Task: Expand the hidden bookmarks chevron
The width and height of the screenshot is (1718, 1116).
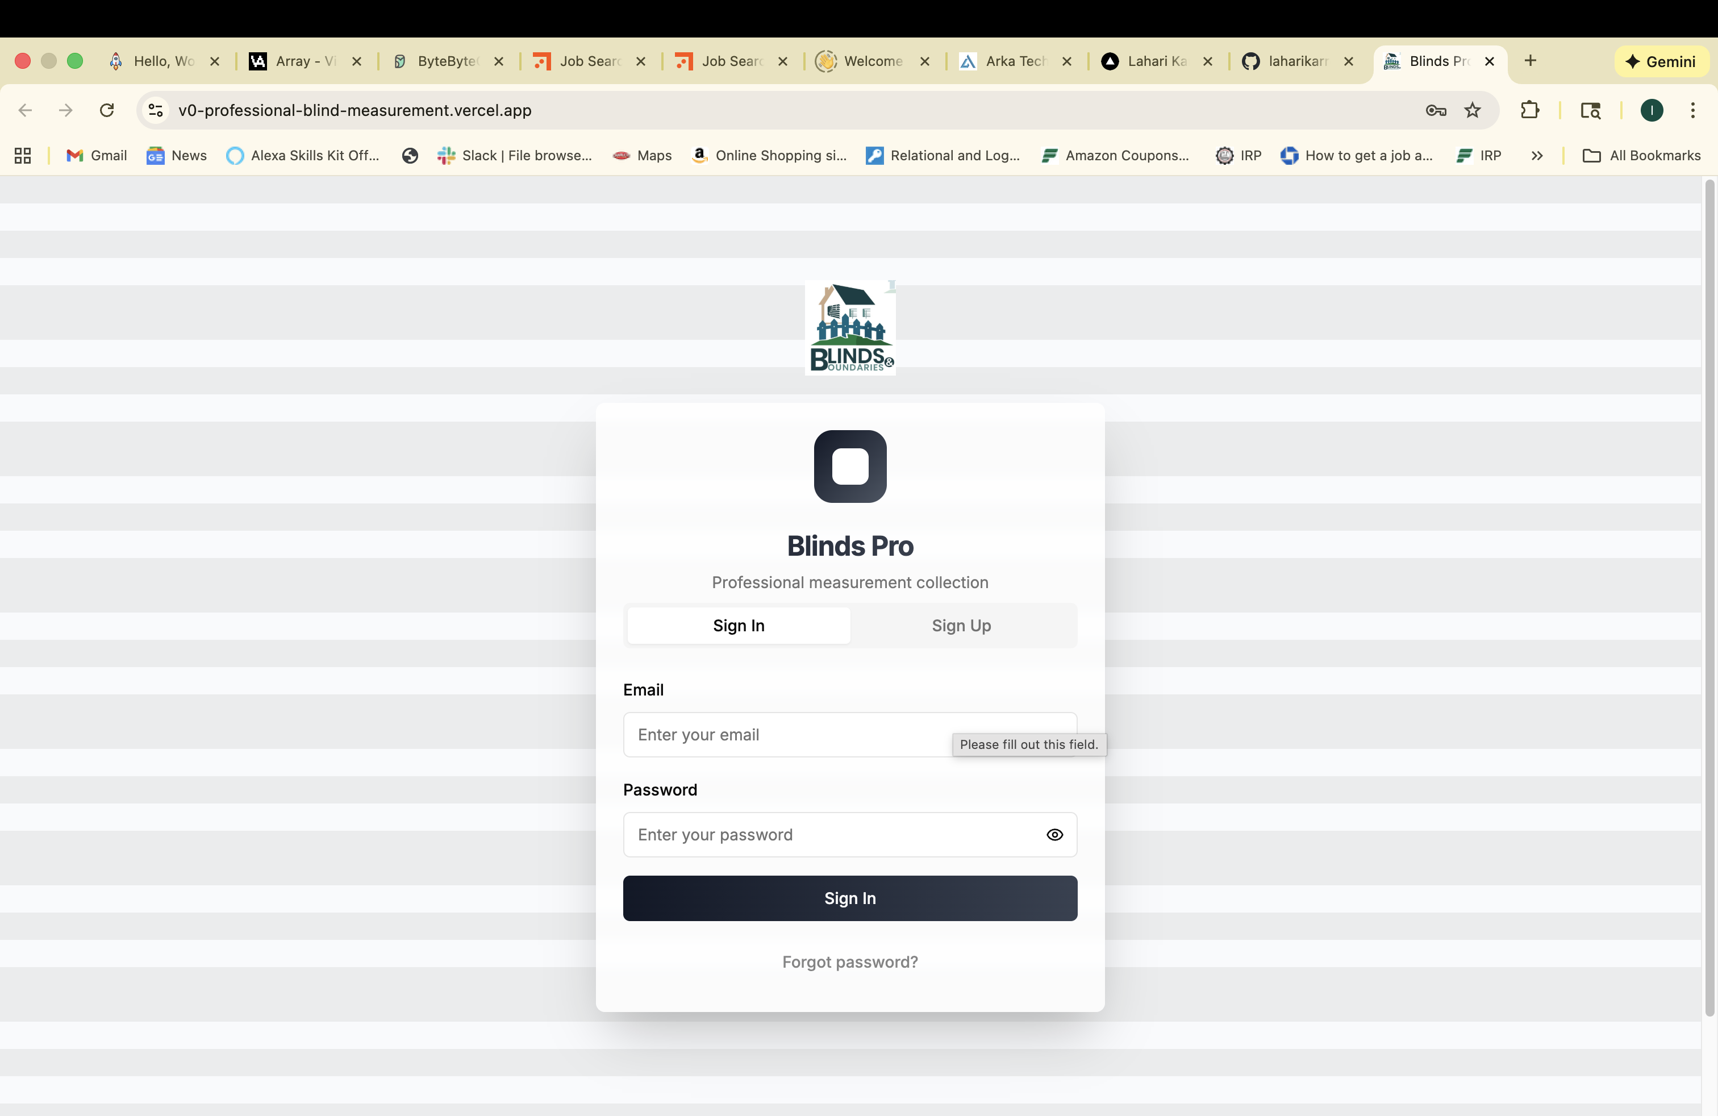Action: coord(1537,156)
